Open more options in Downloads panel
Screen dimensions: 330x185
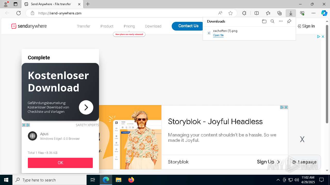pyautogui.click(x=281, y=21)
